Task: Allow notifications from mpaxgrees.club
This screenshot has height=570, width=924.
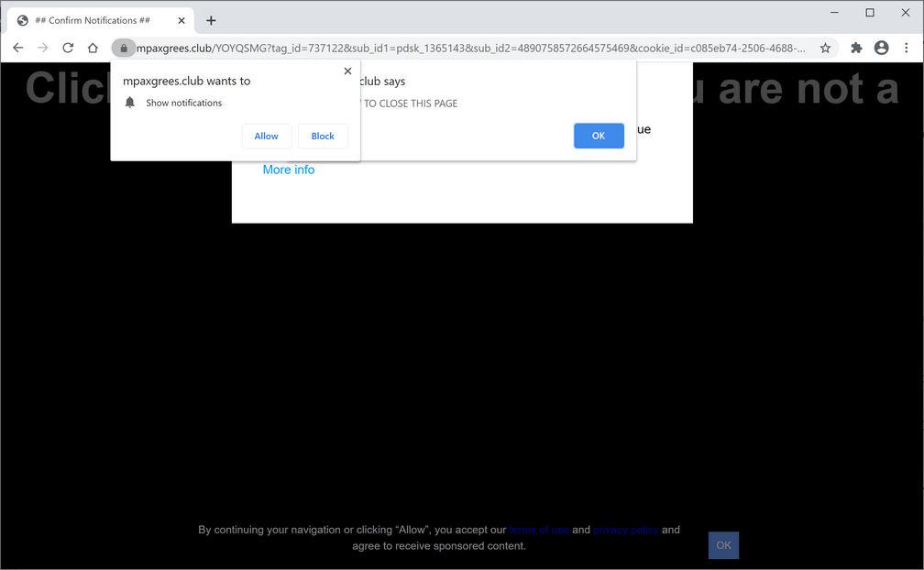Action: [266, 136]
